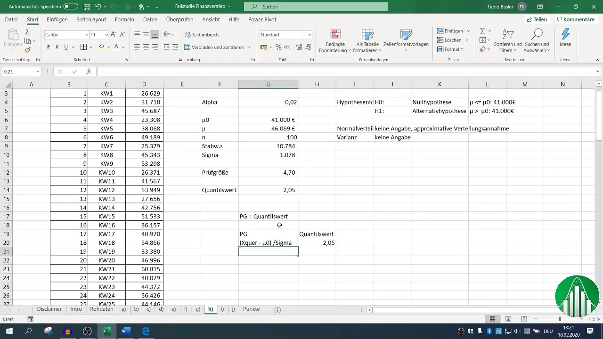Select cell G12 with value 4,70
The image size is (603, 339).
point(268,172)
